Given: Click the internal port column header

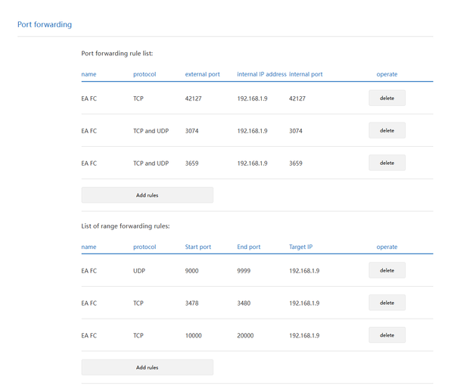Looking at the screenshot, I should 306,74.
